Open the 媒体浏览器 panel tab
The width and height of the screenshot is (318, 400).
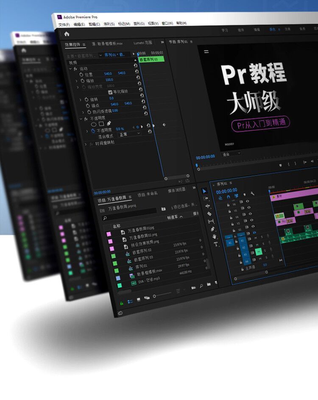(177, 190)
